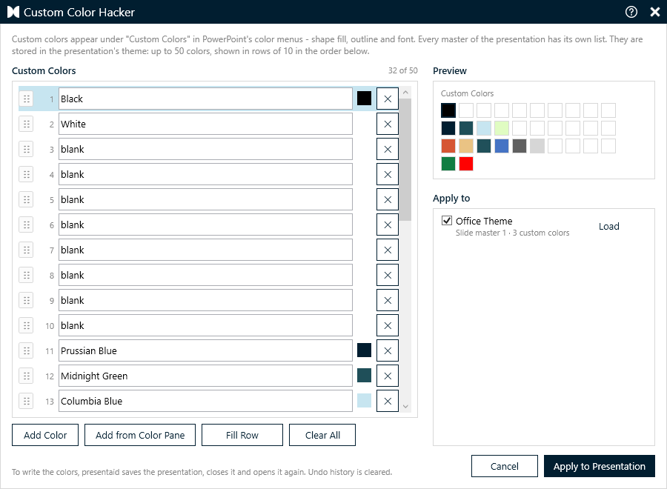
Task: Click the color list scrollbar thumb
Action: [x=405, y=160]
